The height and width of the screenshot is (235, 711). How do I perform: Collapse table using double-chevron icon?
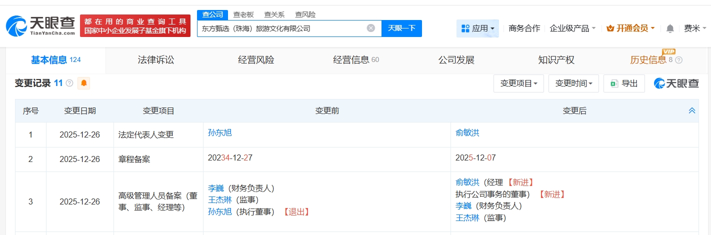692,110
